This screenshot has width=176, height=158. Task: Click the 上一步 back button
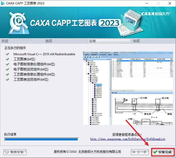click(x=140, y=152)
